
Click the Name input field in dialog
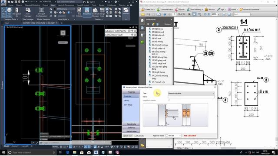point(191,97)
